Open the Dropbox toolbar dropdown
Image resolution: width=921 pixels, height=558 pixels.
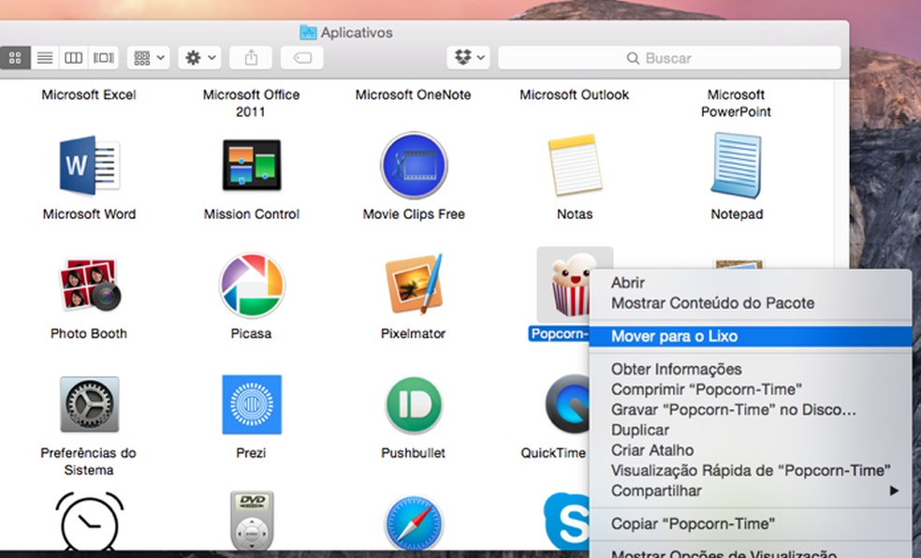tap(468, 57)
